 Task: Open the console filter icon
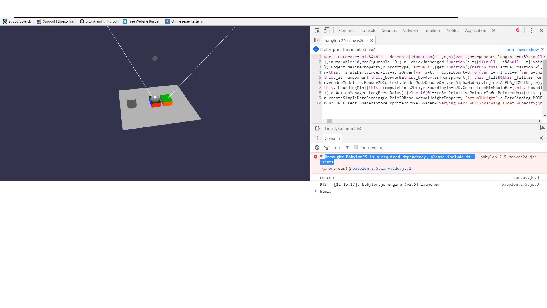tap(327, 147)
